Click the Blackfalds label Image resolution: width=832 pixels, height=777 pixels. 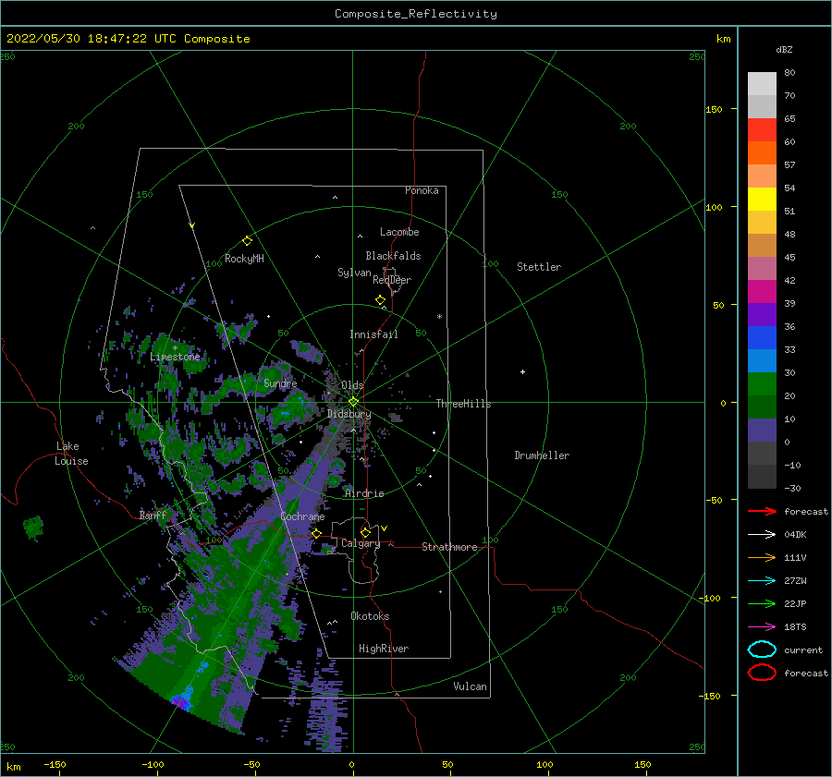pyautogui.click(x=393, y=256)
